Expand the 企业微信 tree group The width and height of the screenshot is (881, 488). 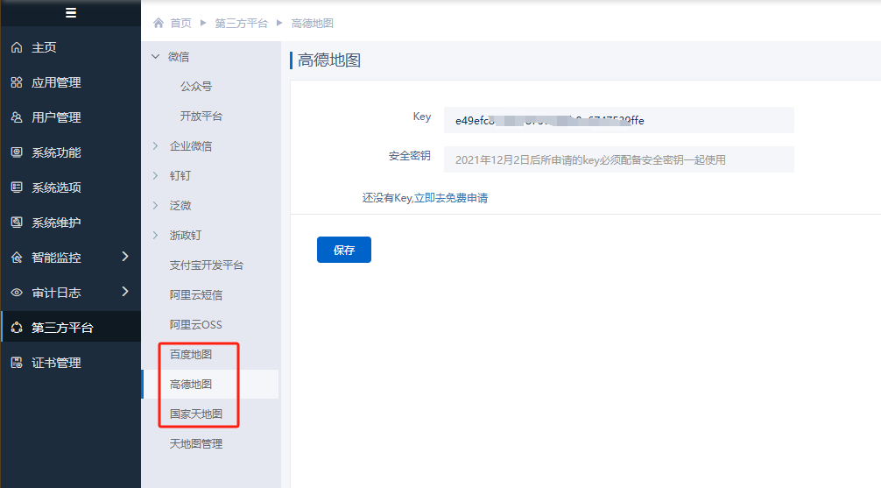(x=156, y=146)
